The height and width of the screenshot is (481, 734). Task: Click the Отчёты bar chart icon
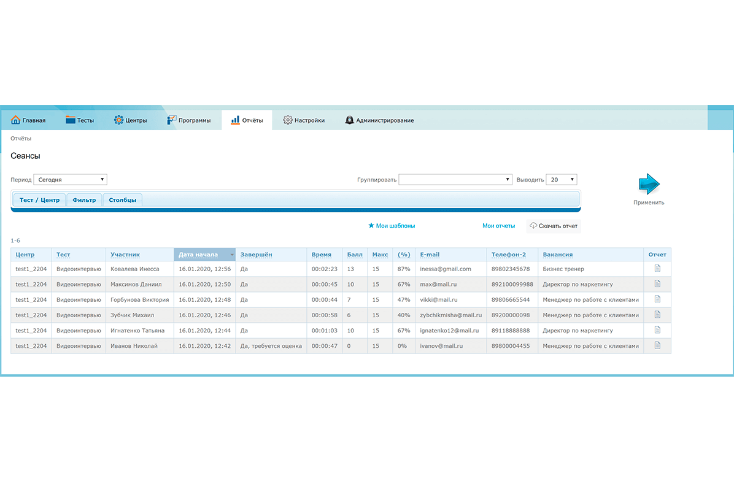(x=235, y=120)
